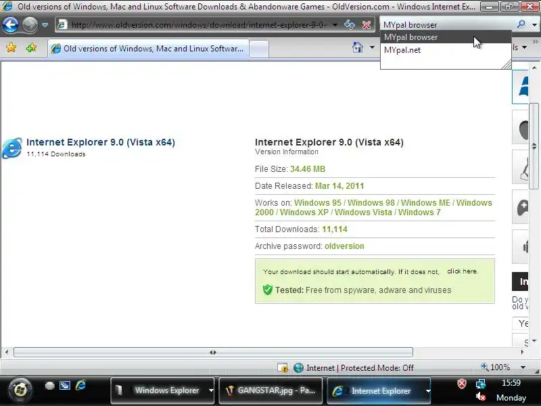The height and width of the screenshot is (406, 541).
Task: Click the 100% zoom level button
Action: [x=496, y=367]
